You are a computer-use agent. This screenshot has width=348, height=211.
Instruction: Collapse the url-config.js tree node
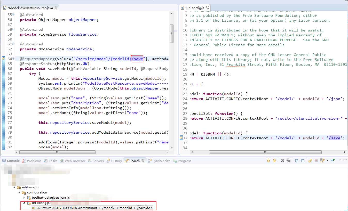24,203
